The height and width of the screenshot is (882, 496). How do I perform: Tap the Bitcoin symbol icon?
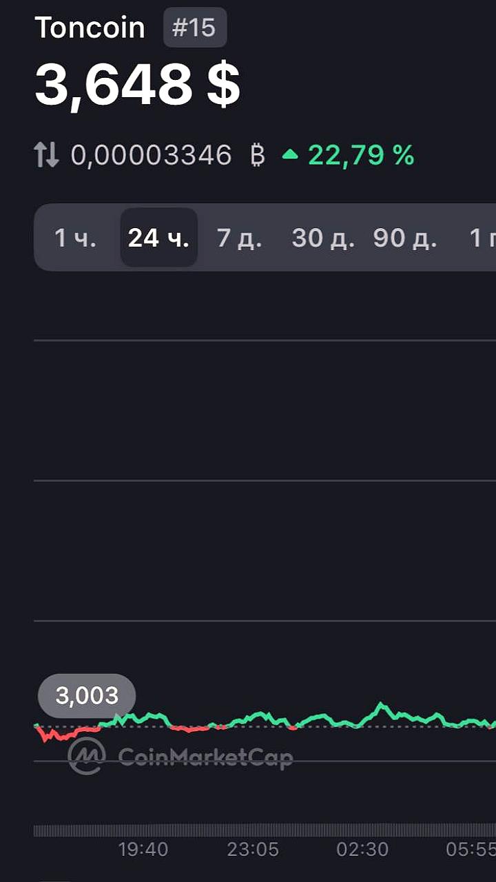257,155
